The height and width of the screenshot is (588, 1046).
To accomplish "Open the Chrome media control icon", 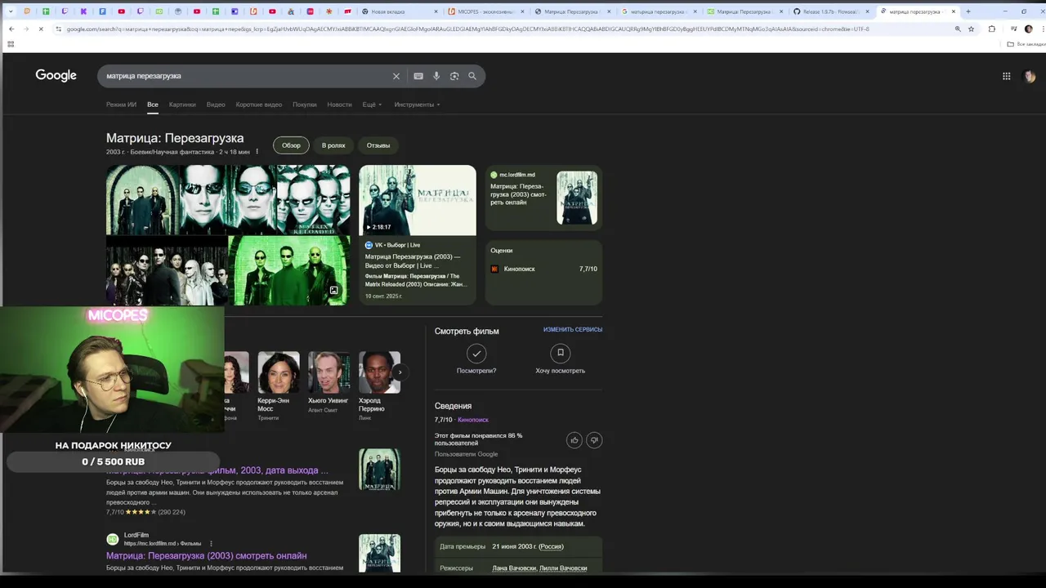I will click(1013, 29).
